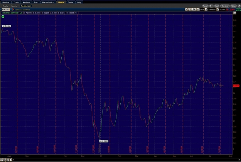Open the Analyze tab
Viewport: 241px width, 162px height.
click(x=26, y=2)
